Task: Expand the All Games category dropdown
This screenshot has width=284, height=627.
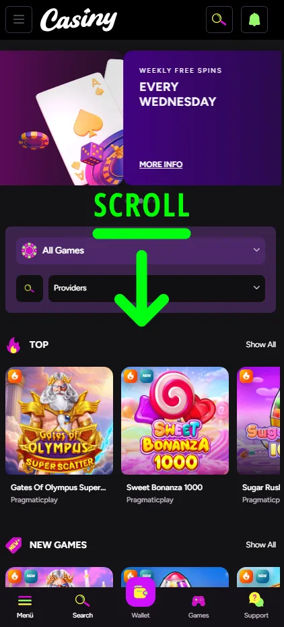Action: point(141,250)
